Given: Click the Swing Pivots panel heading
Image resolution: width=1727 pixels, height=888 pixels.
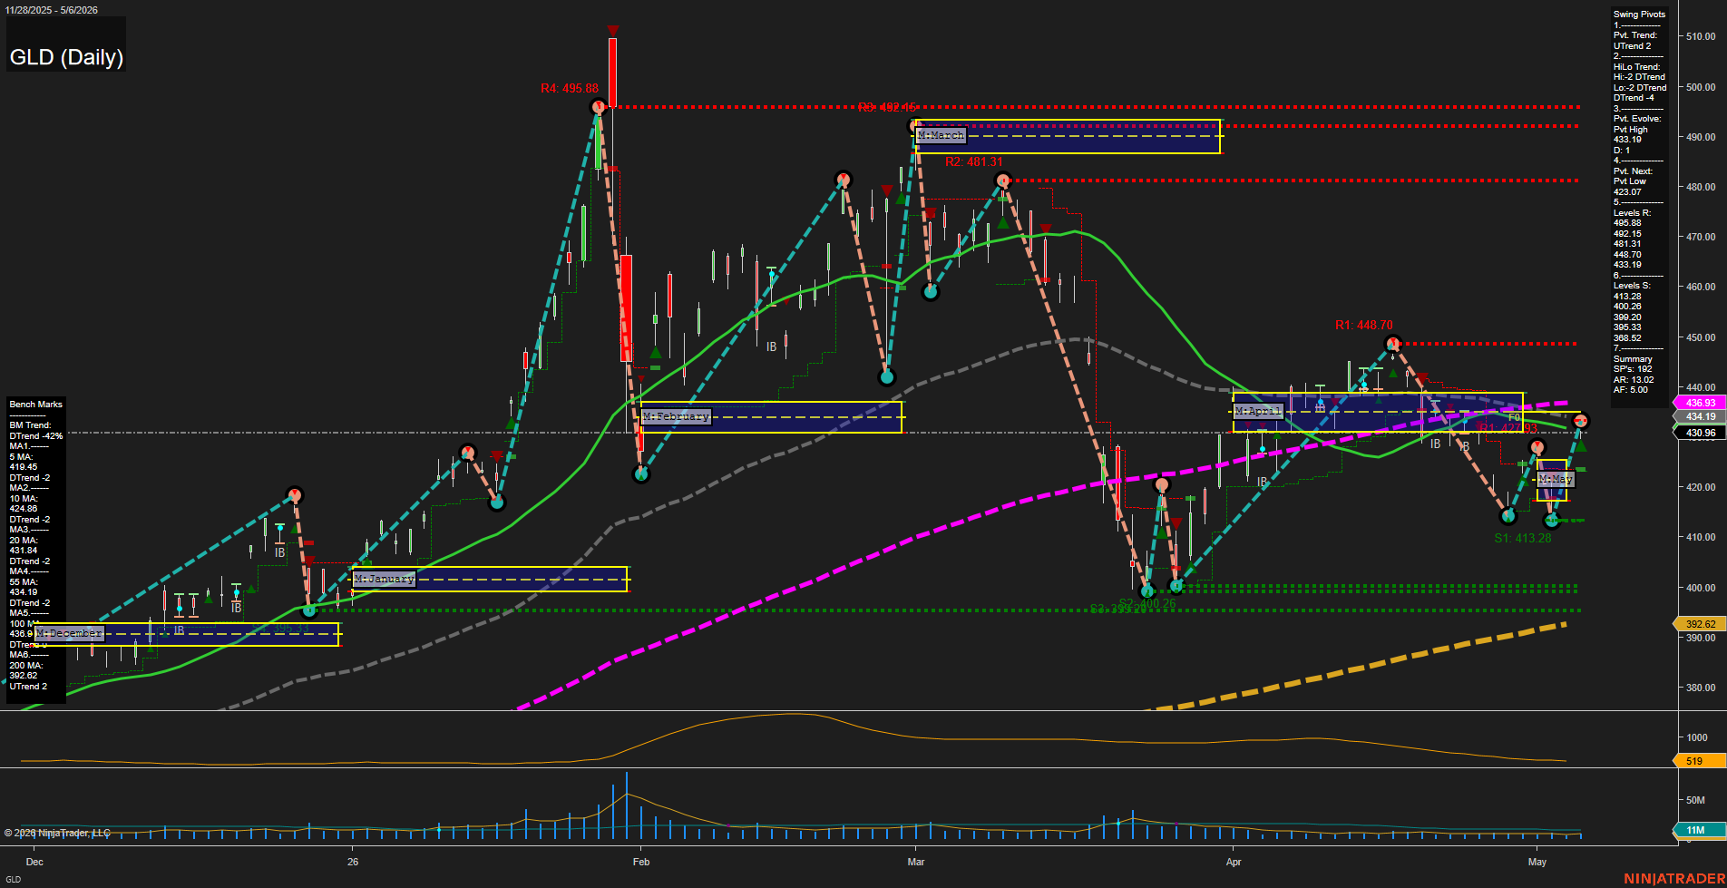Looking at the screenshot, I should (1639, 15).
